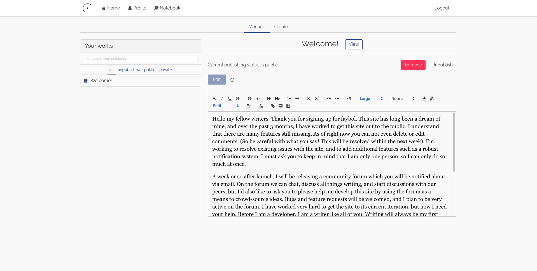Open the text alignment options
537x271 pixels.
pos(248,106)
